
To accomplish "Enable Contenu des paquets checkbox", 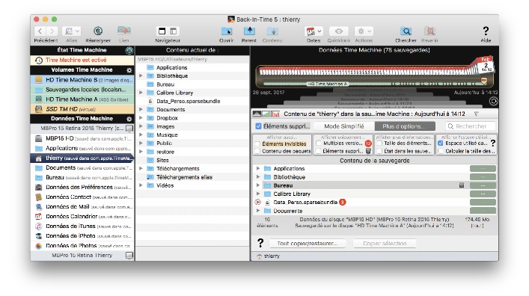I will click(257, 152).
